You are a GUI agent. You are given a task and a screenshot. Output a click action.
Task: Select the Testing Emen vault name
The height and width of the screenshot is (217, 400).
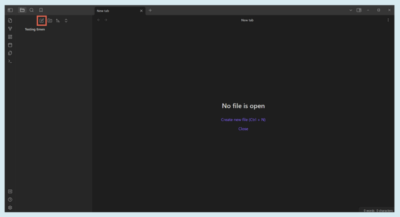35,30
